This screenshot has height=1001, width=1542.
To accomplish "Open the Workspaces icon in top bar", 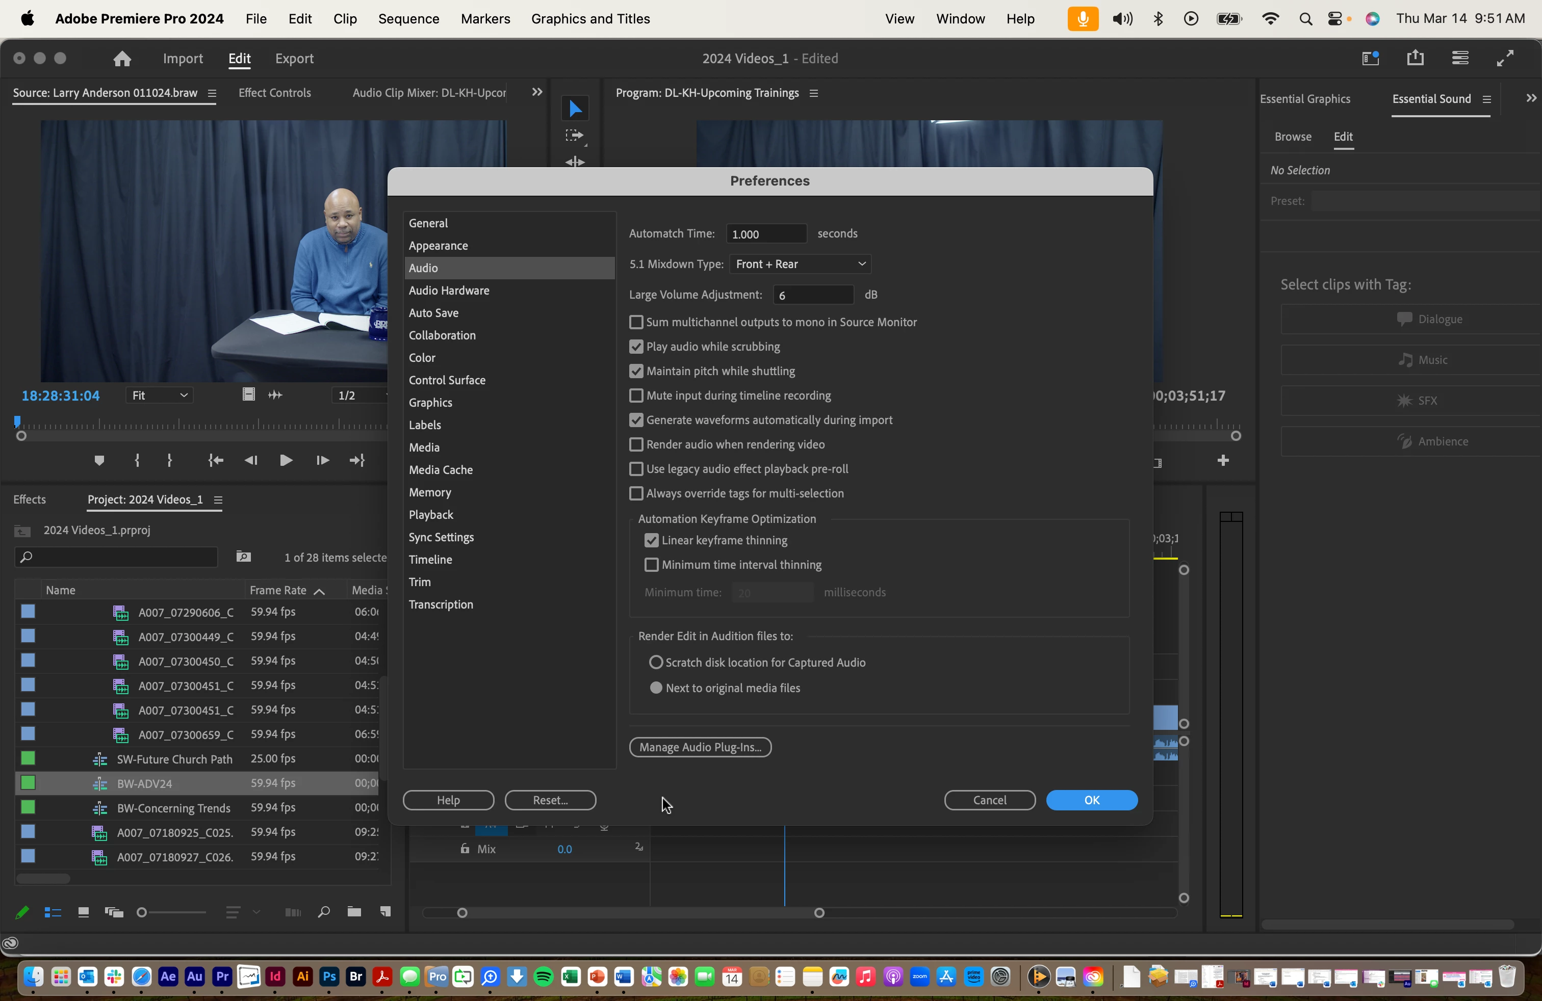I will tap(1370, 59).
